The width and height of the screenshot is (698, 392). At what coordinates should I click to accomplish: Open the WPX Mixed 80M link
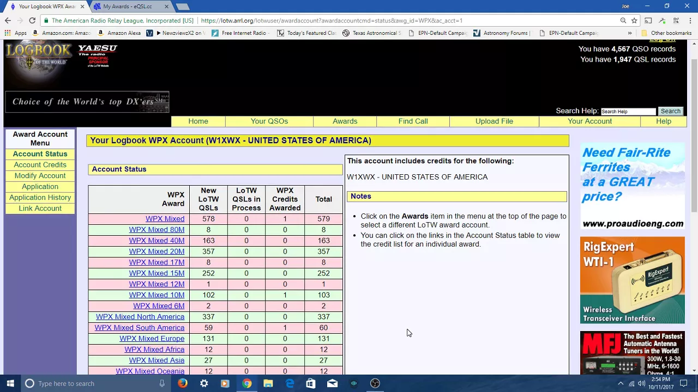tap(157, 230)
